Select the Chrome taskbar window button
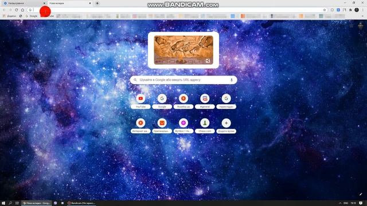367x206 pixels. (37, 203)
